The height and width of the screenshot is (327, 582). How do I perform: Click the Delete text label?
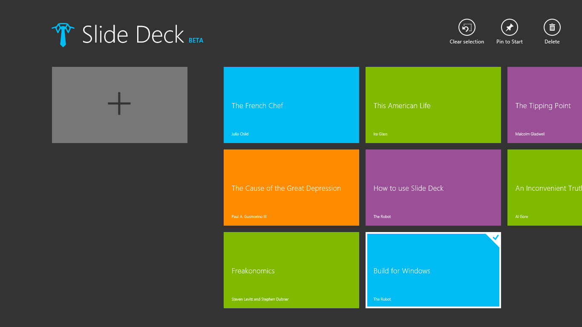click(x=552, y=41)
